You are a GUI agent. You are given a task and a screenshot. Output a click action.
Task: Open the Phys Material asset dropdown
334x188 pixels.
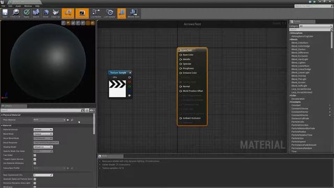49,120
